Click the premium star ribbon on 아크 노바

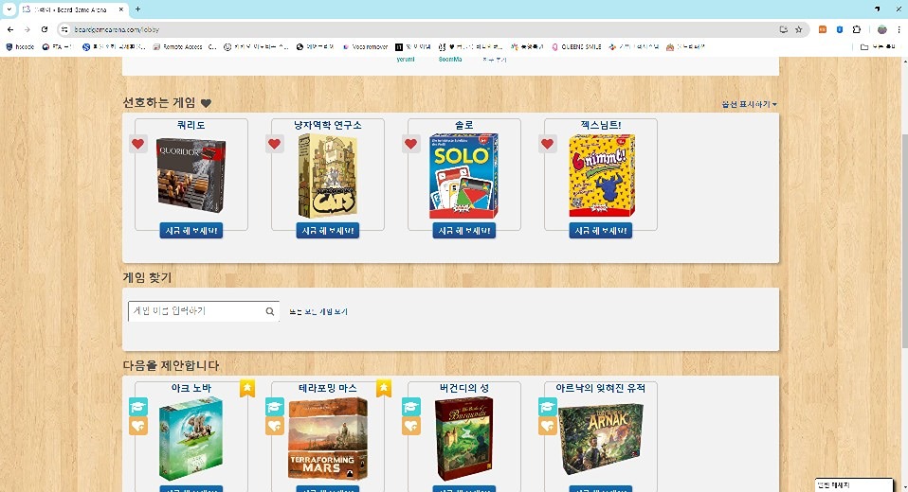[247, 388]
